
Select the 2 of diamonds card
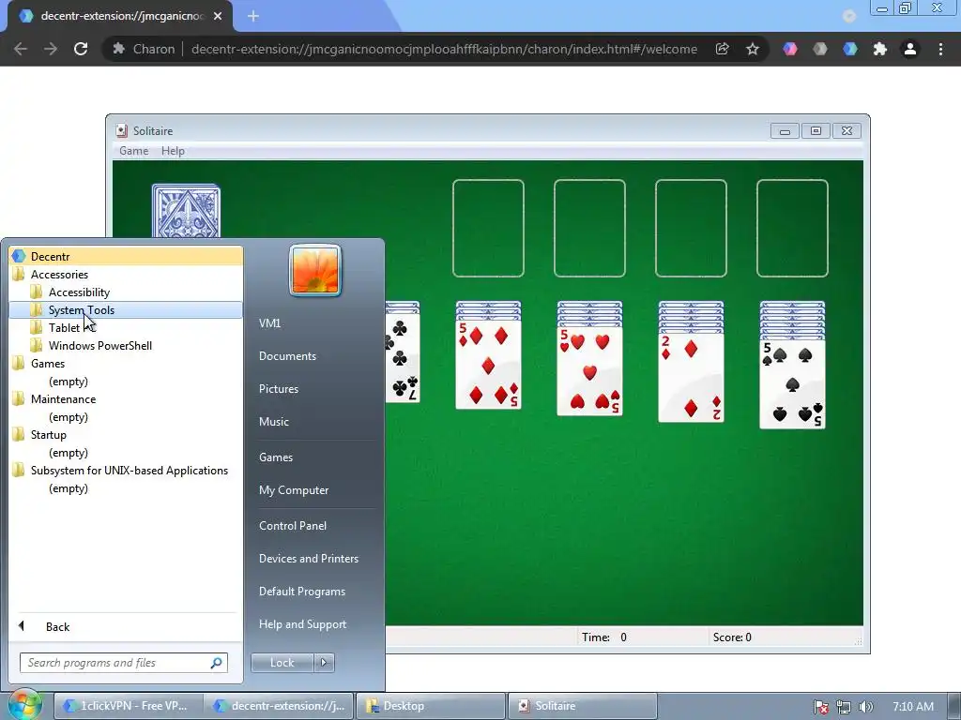[x=691, y=378]
